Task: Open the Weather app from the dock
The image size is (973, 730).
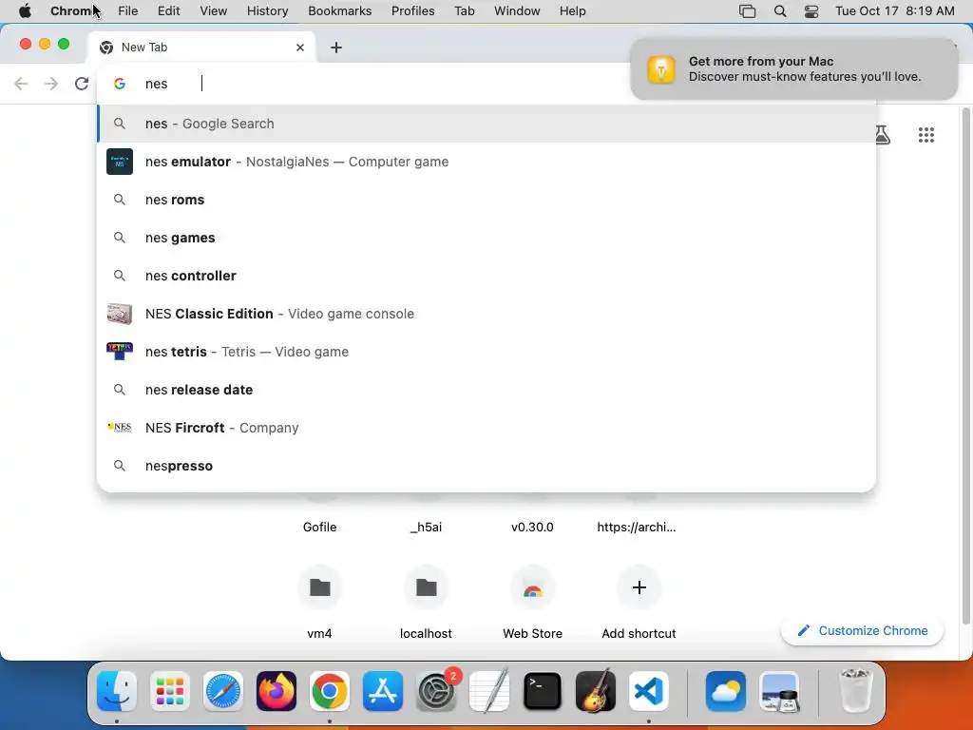Action: tap(725, 691)
